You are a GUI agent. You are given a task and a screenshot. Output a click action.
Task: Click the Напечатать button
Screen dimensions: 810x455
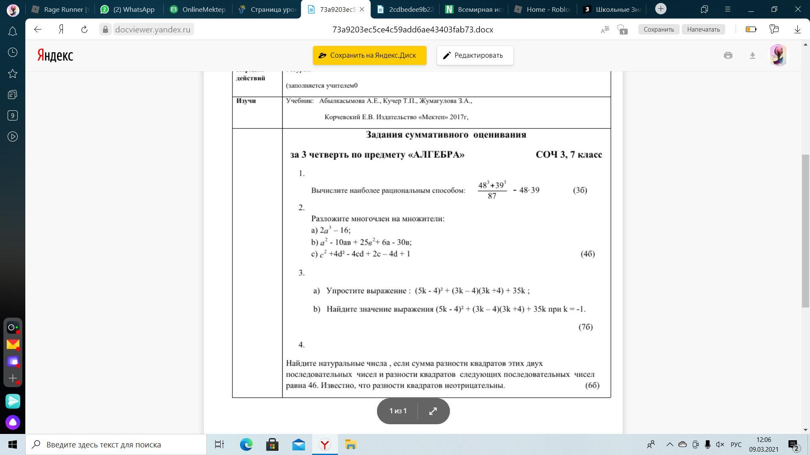703,29
